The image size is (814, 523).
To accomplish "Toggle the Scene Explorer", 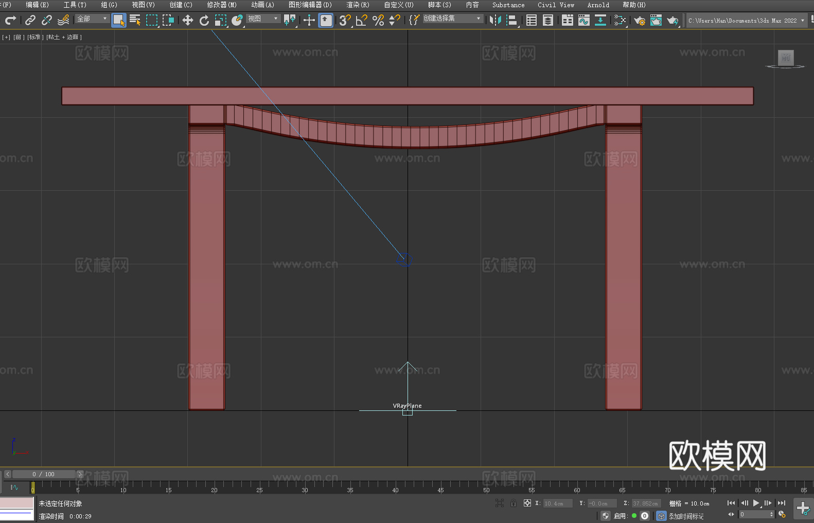I will (x=532, y=20).
